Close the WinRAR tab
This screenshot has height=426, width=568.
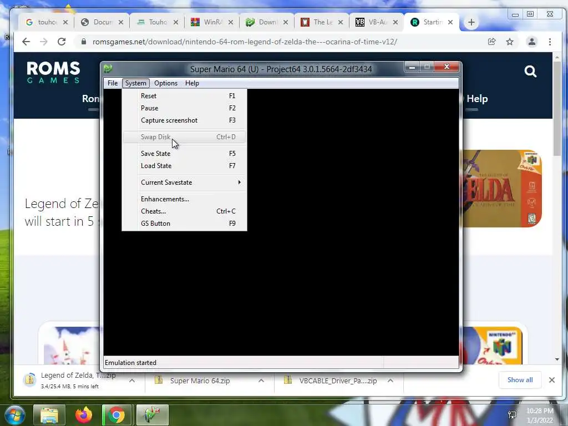coord(231,22)
